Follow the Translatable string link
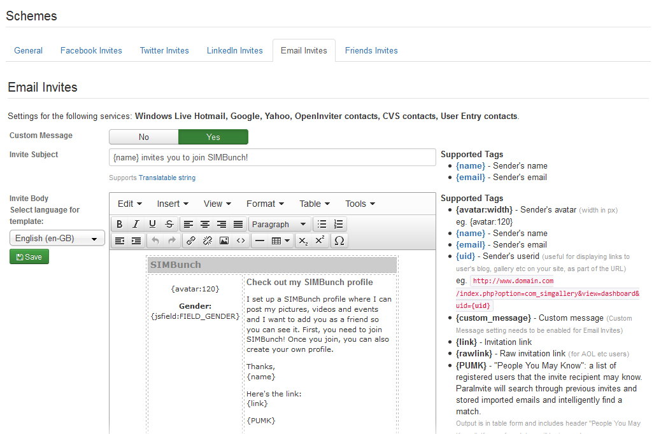 (x=167, y=178)
